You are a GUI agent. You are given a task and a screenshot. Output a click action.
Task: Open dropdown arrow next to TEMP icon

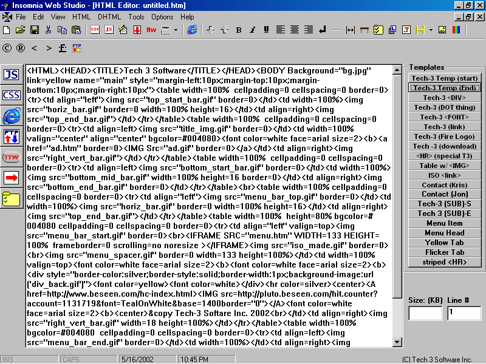click(x=176, y=30)
